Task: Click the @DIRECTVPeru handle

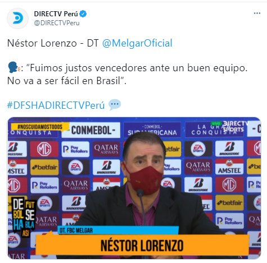Action: coord(57,23)
